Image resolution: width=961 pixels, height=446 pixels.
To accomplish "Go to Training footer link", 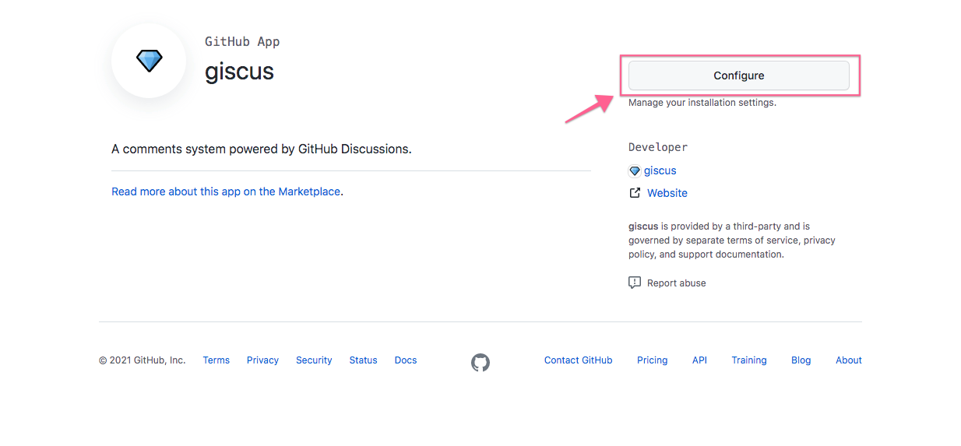I will click(749, 360).
